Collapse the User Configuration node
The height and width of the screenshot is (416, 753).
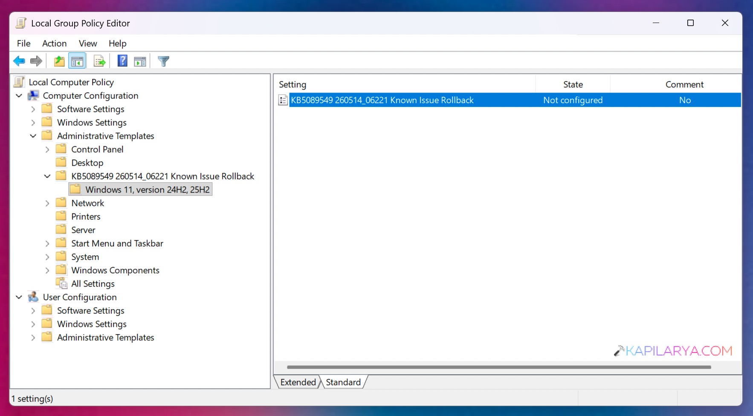pos(19,297)
